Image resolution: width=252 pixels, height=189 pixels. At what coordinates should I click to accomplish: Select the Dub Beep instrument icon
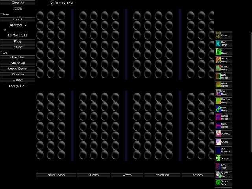(218, 76)
